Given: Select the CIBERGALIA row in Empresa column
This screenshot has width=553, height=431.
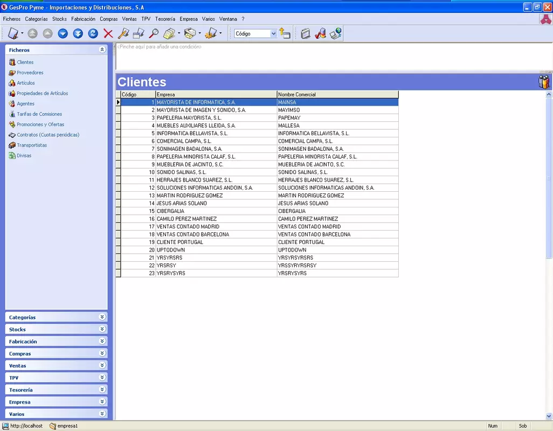Looking at the screenshot, I should [216, 211].
